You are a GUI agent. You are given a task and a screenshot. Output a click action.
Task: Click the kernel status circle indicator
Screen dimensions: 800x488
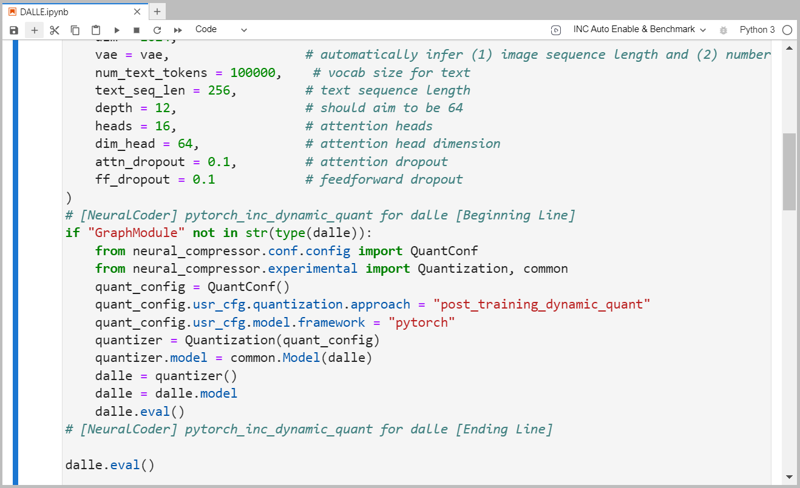(787, 30)
